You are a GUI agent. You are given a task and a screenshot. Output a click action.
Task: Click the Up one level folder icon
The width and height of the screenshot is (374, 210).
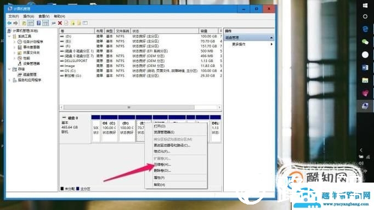point(24,23)
